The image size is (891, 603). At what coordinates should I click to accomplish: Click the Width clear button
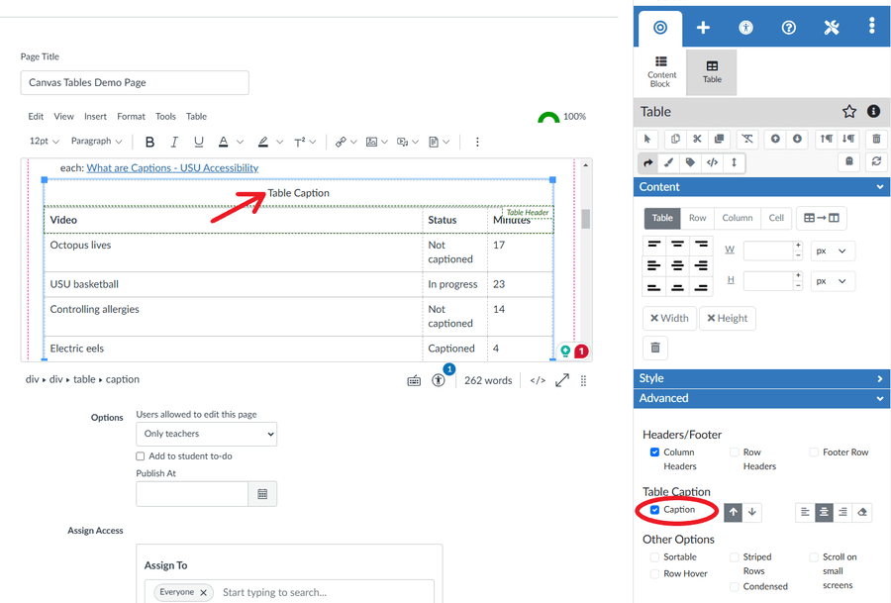click(x=669, y=318)
